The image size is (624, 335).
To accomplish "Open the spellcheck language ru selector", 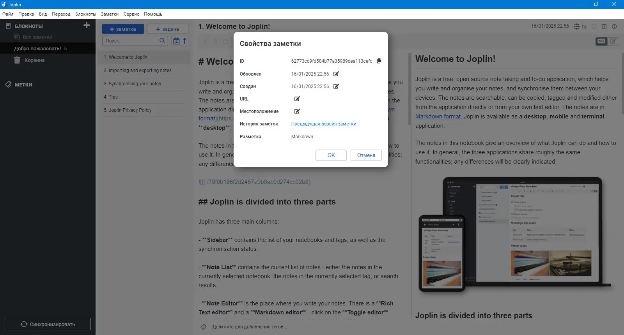I will 580,26.
